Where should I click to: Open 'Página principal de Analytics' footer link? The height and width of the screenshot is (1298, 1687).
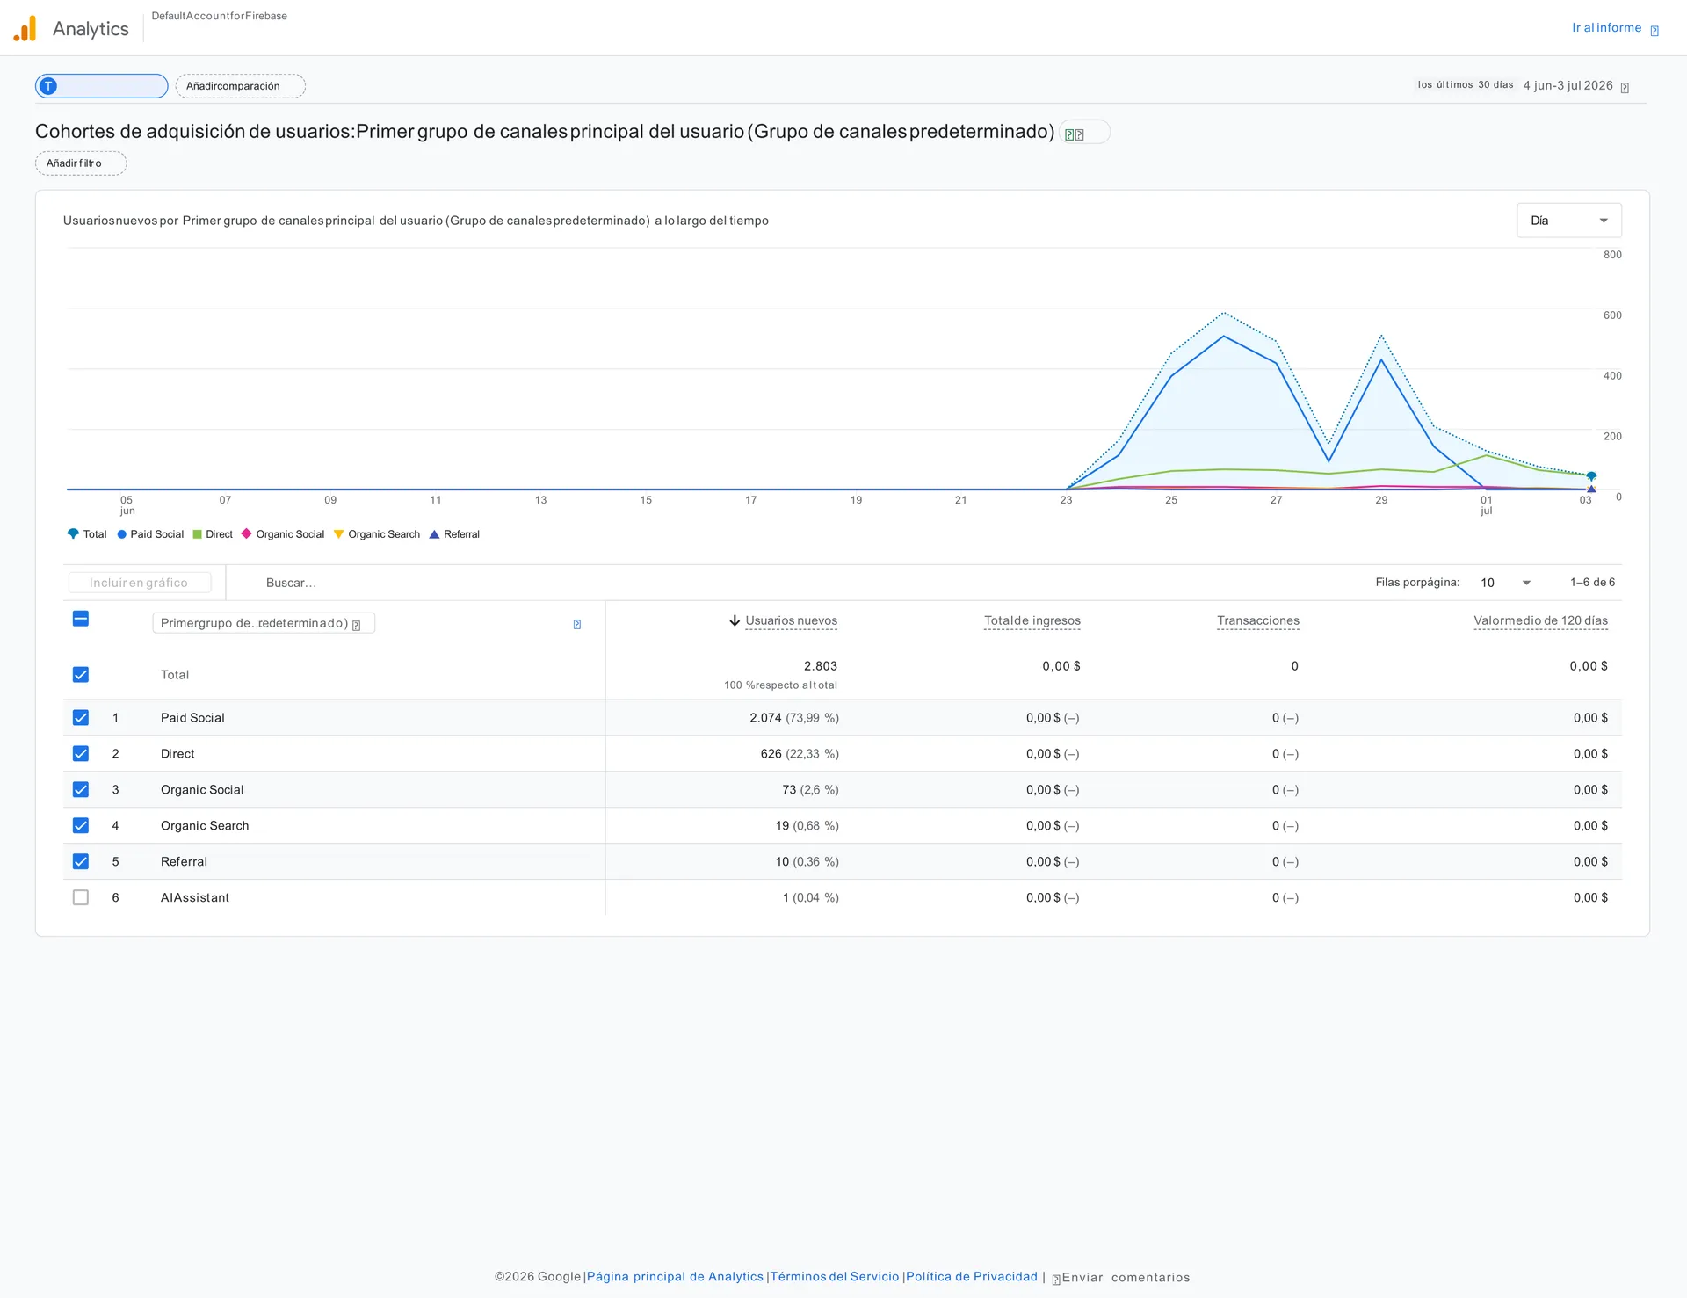click(675, 1277)
